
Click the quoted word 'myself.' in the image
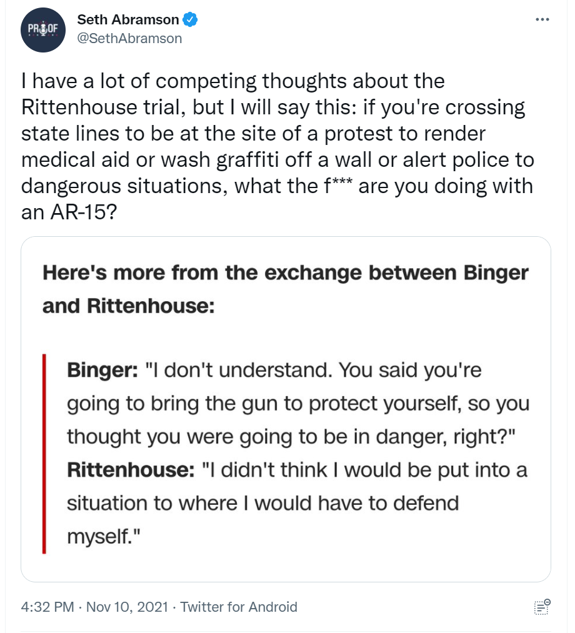point(103,537)
